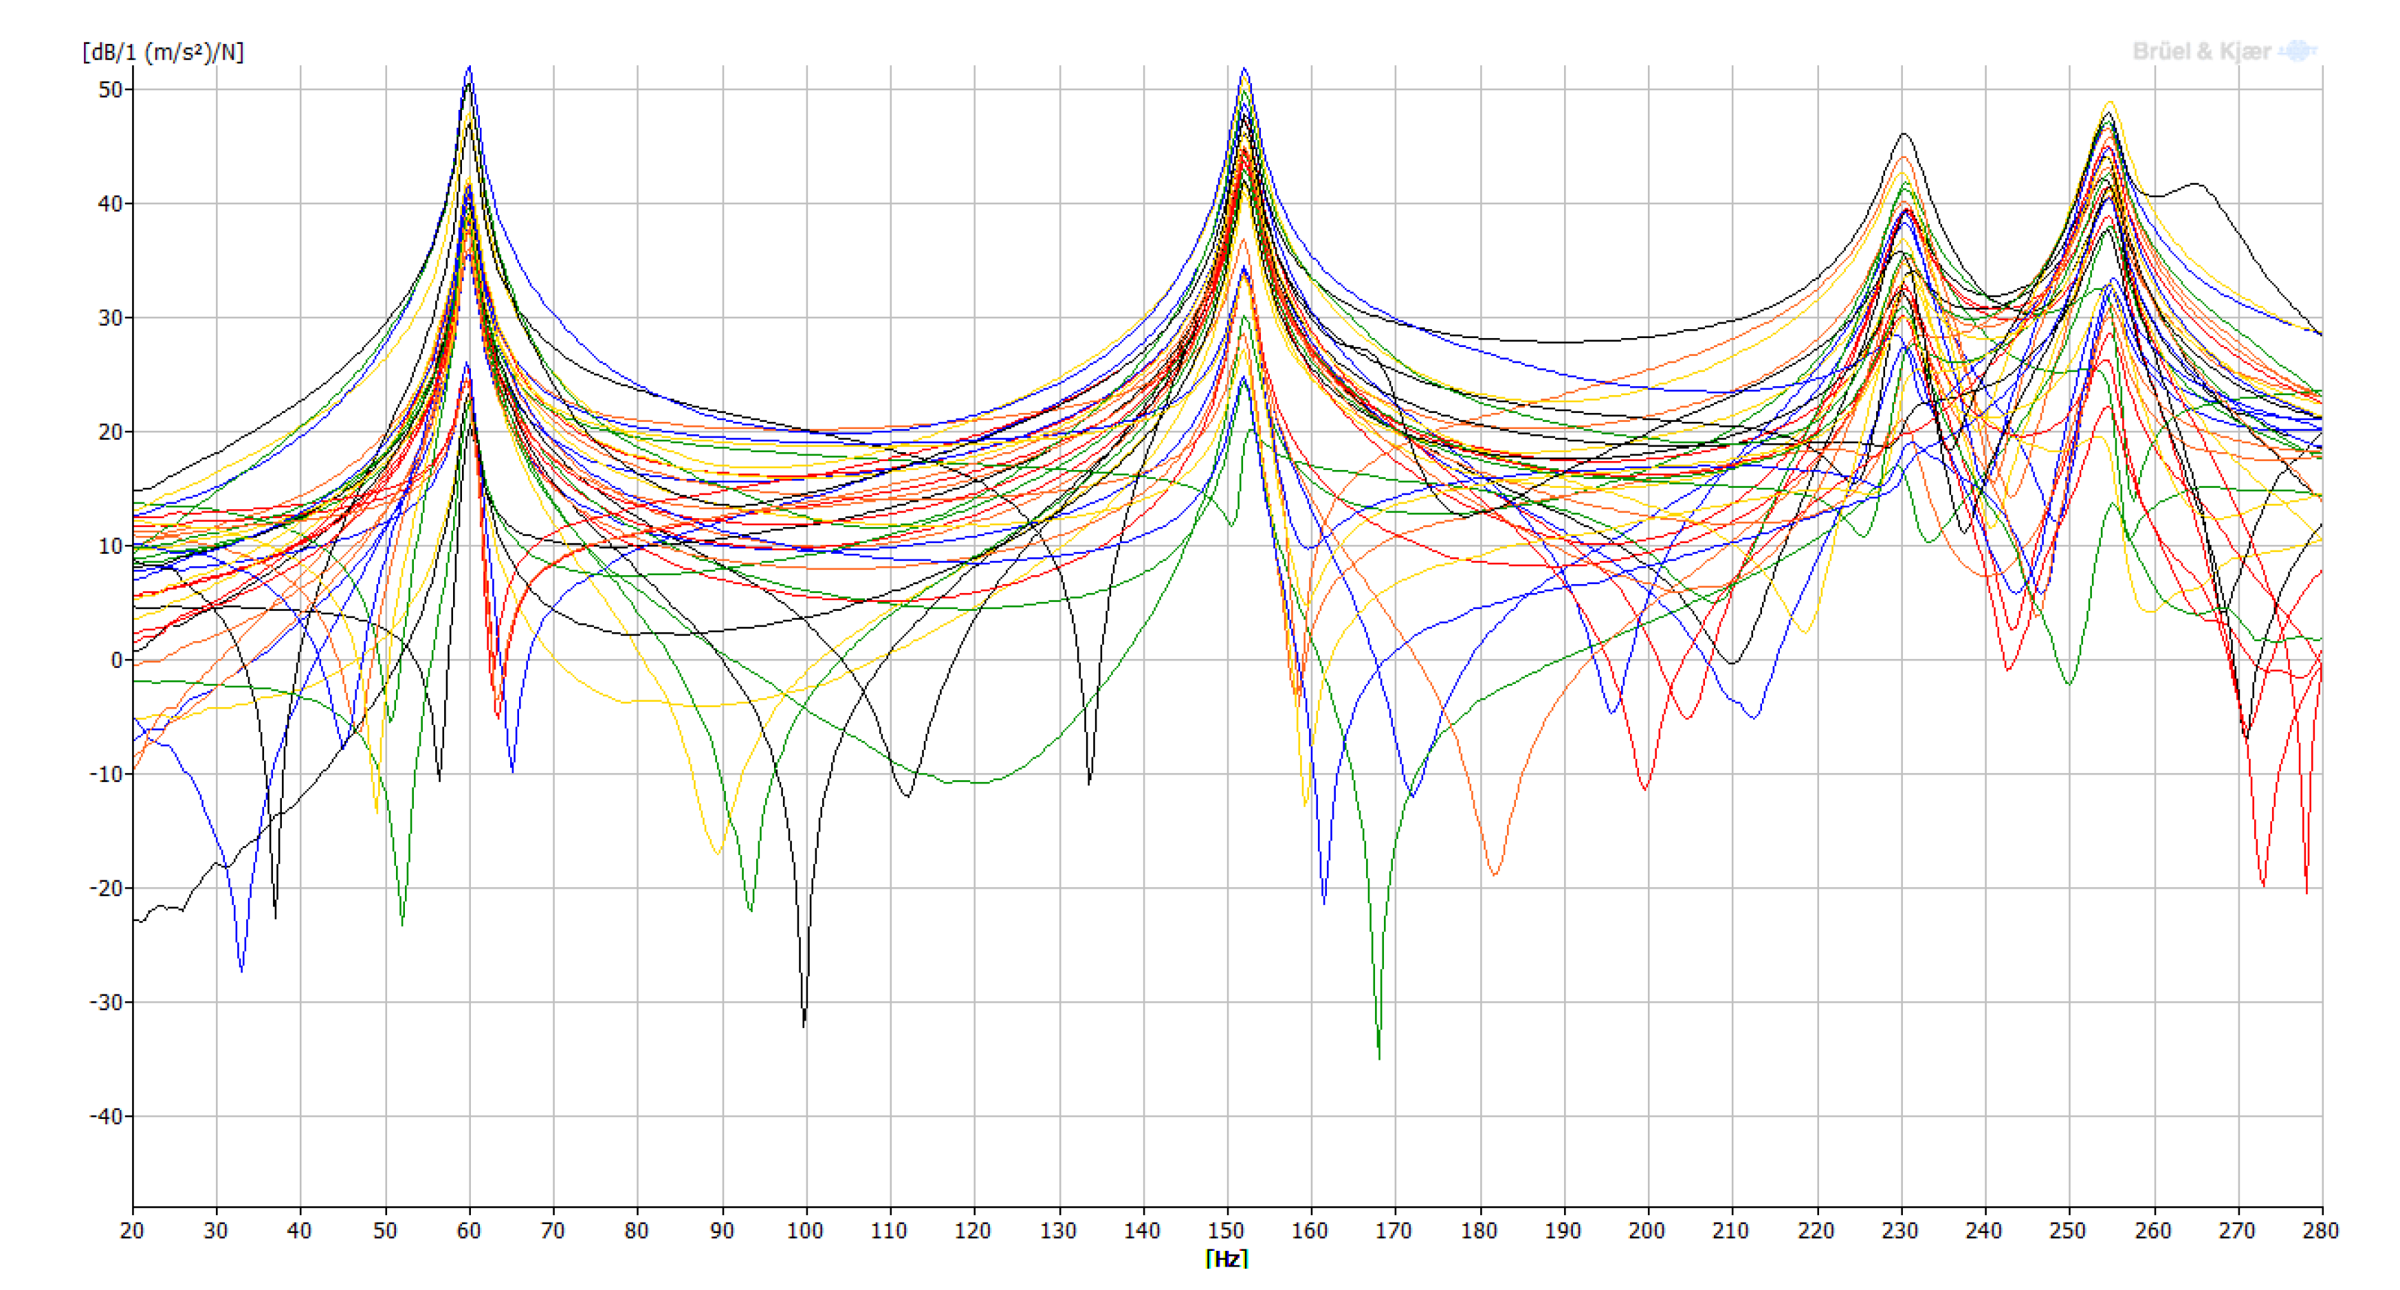Click the Brüel & Kjær logo icon
This screenshot has width=2400, height=1290.
pyautogui.click(x=2298, y=50)
